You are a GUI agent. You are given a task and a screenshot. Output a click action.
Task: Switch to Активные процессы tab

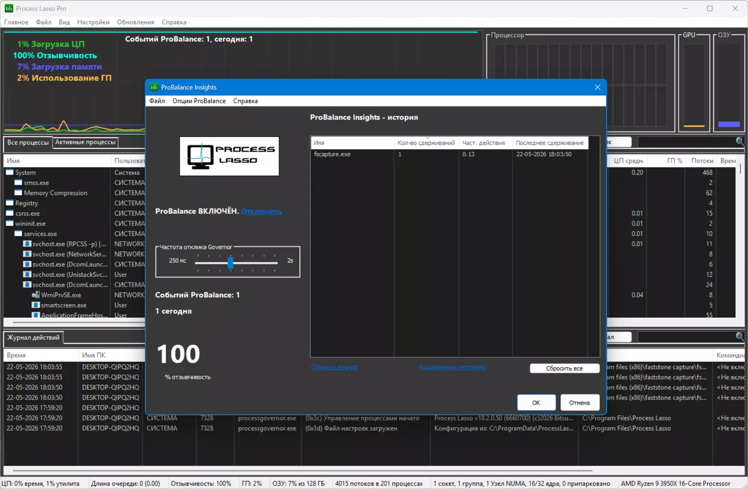pos(85,142)
